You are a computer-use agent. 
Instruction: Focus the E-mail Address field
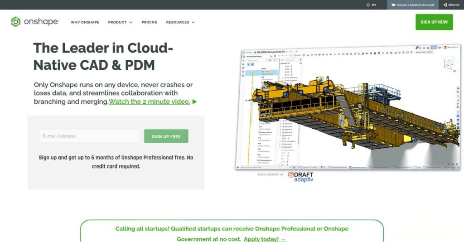point(89,136)
